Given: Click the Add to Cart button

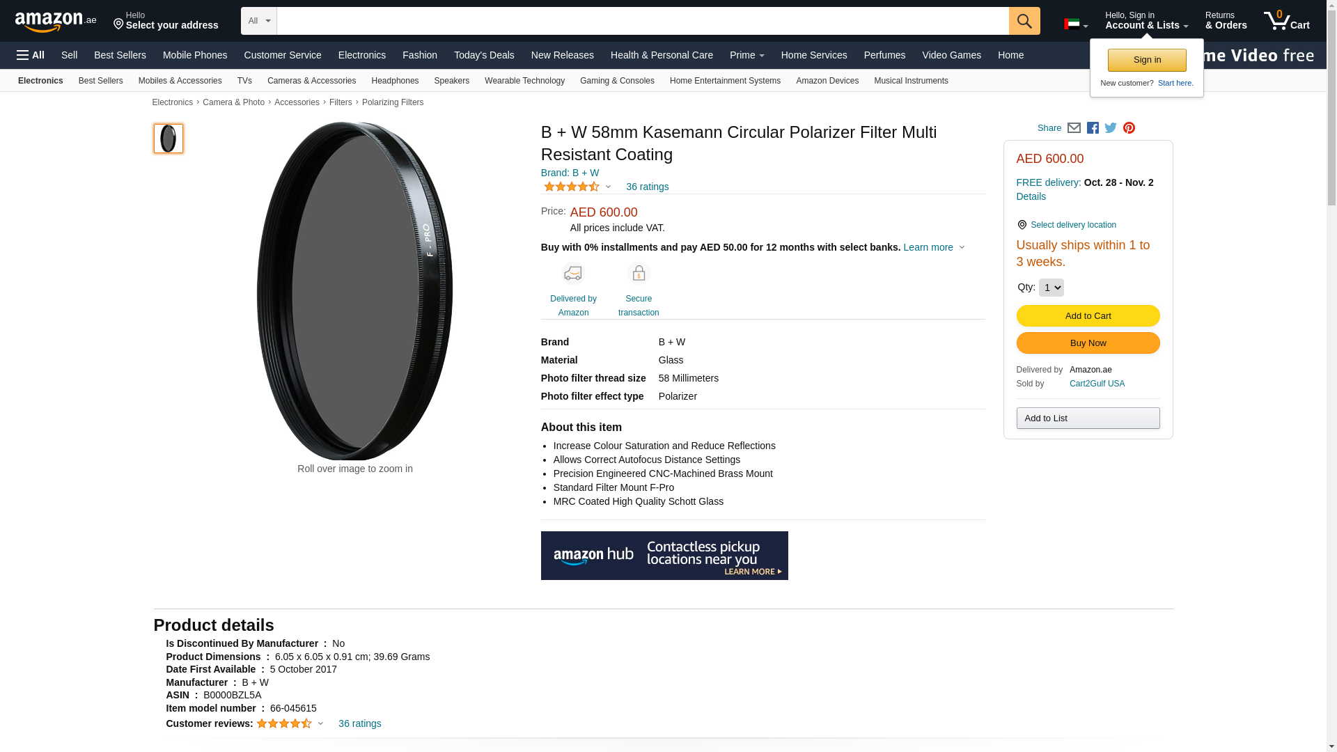Looking at the screenshot, I should point(1088,316).
